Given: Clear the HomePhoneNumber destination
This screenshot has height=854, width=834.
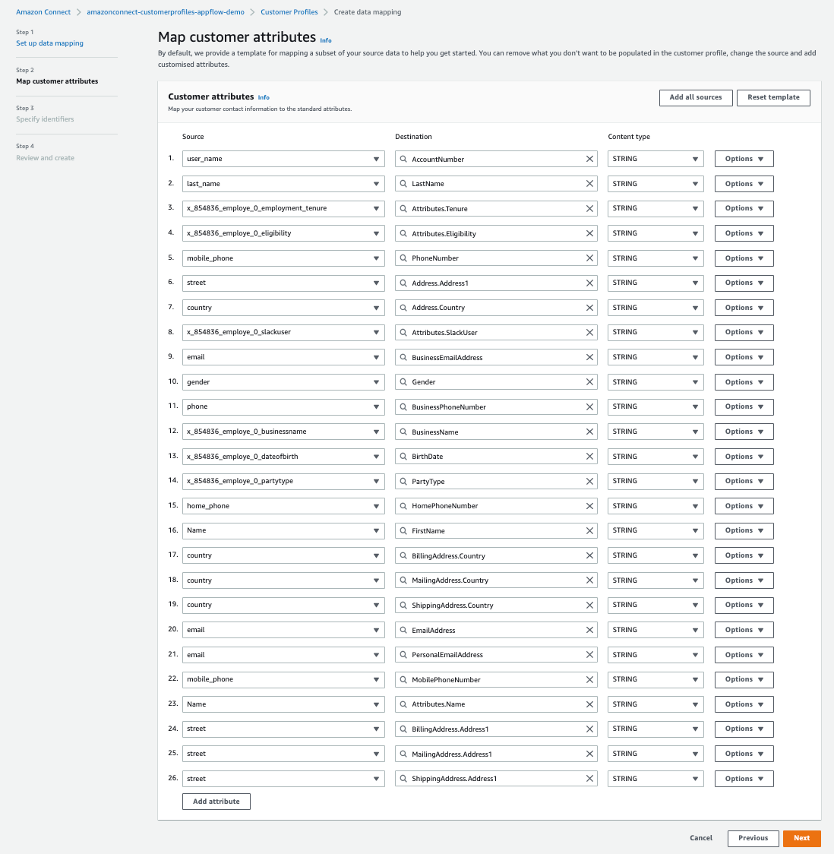Looking at the screenshot, I should 589,506.
